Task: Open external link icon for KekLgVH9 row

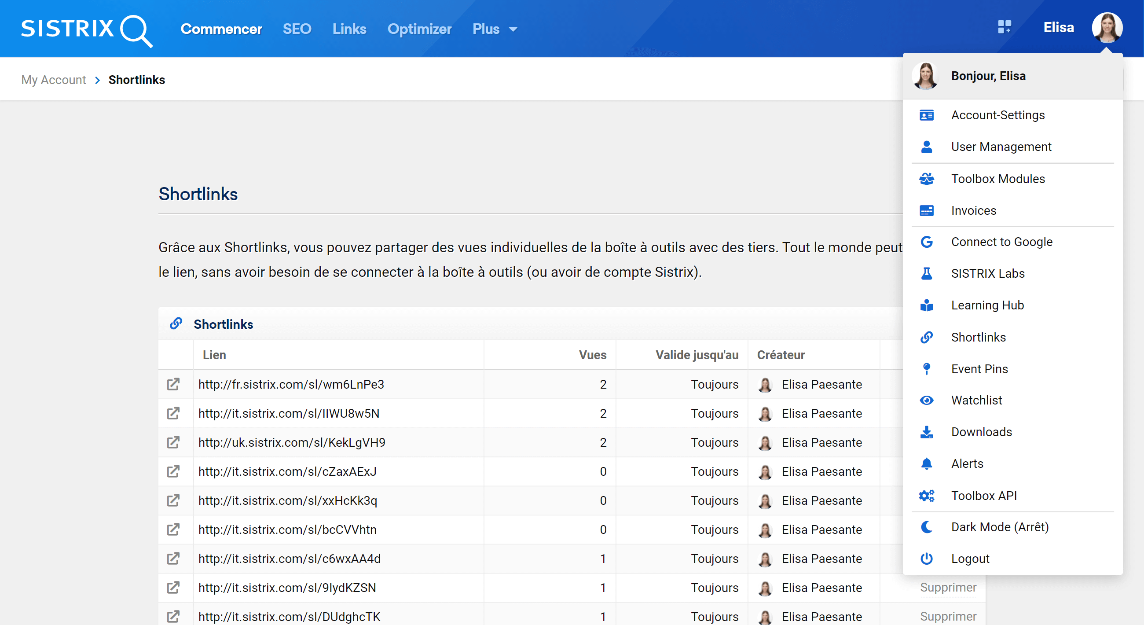Action: click(173, 442)
